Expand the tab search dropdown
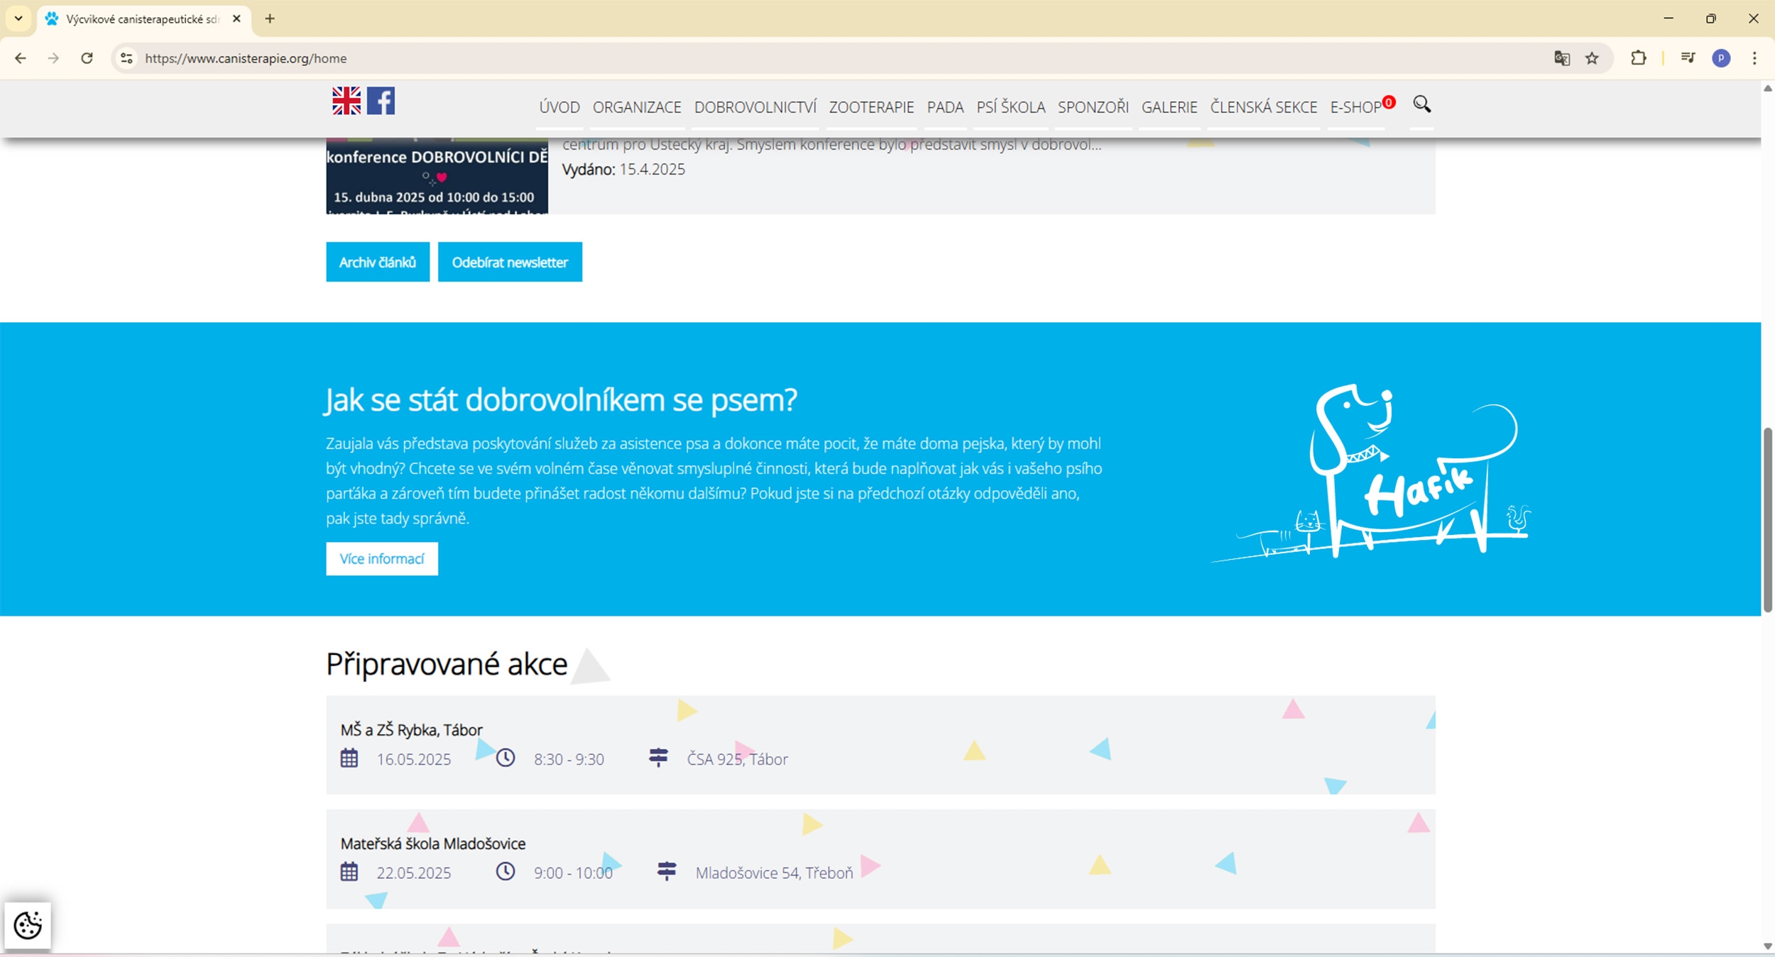Image resolution: width=1775 pixels, height=957 pixels. pos(18,19)
